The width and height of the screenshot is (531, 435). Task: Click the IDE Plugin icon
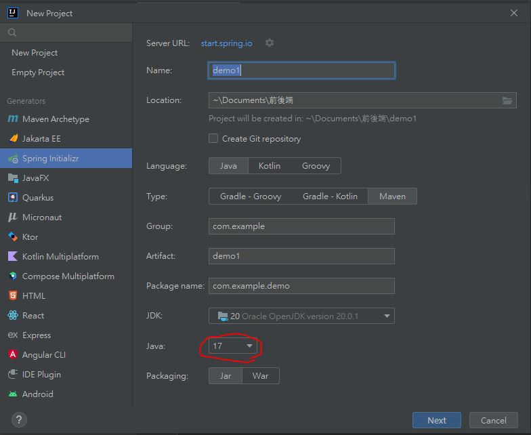coord(13,374)
